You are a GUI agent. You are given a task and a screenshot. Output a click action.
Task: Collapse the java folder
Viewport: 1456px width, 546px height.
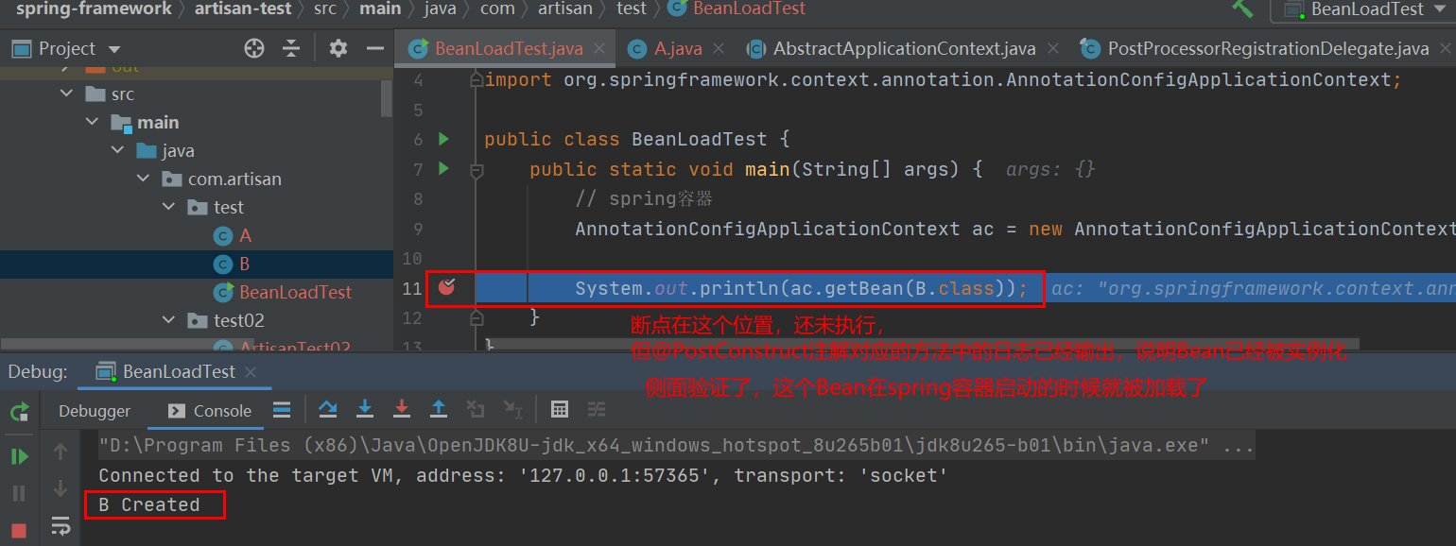pyautogui.click(x=117, y=150)
